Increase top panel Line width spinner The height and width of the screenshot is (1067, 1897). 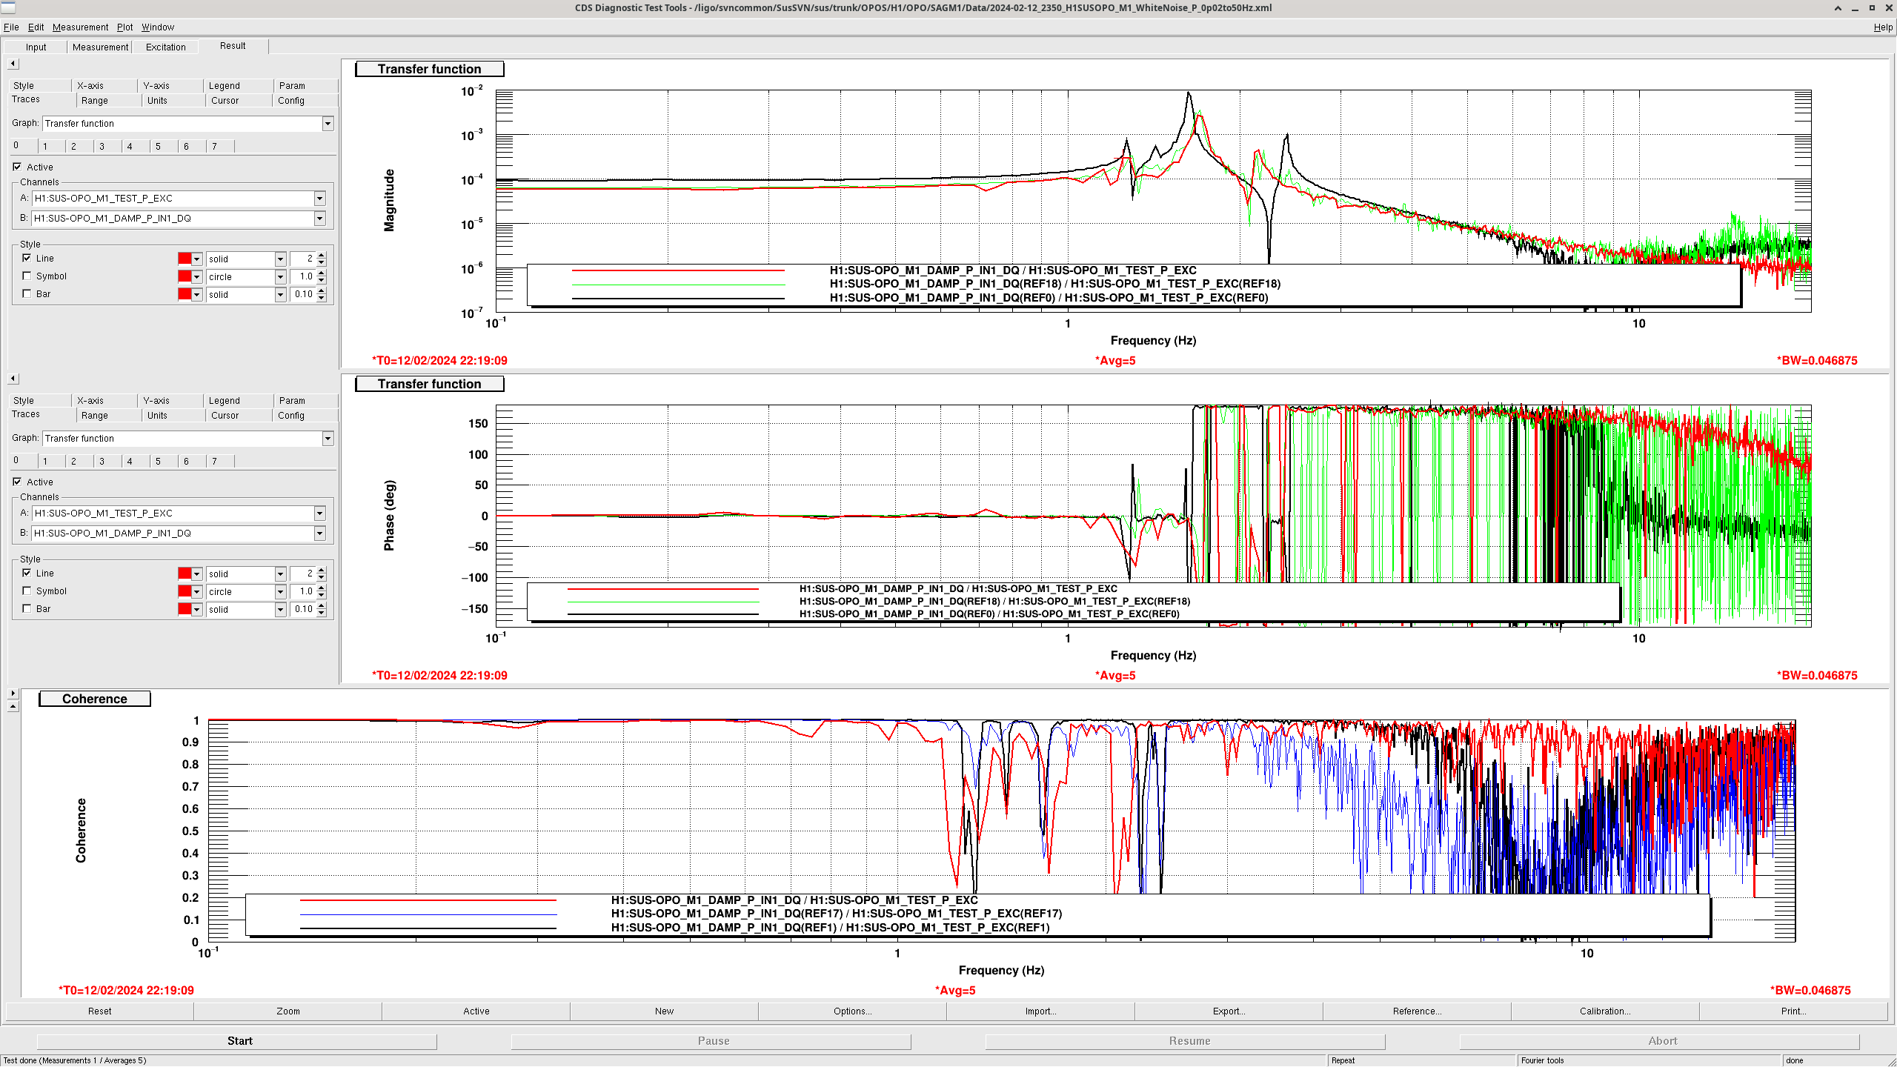click(x=322, y=256)
